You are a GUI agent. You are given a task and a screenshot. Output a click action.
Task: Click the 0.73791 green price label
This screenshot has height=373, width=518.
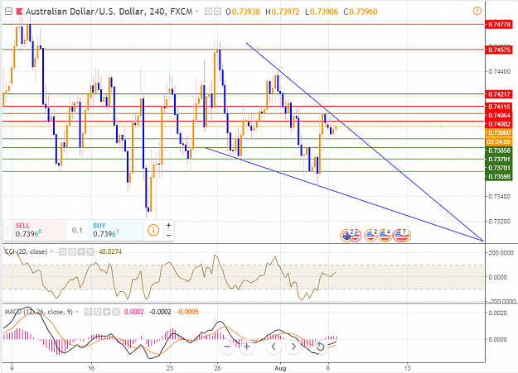(x=499, y=160)
